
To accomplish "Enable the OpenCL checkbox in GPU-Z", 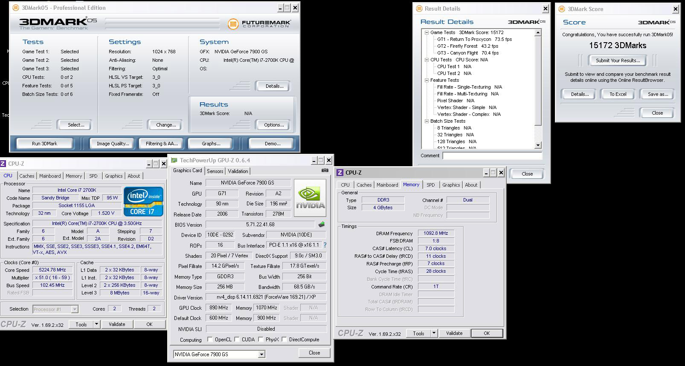I will point(210,340).
